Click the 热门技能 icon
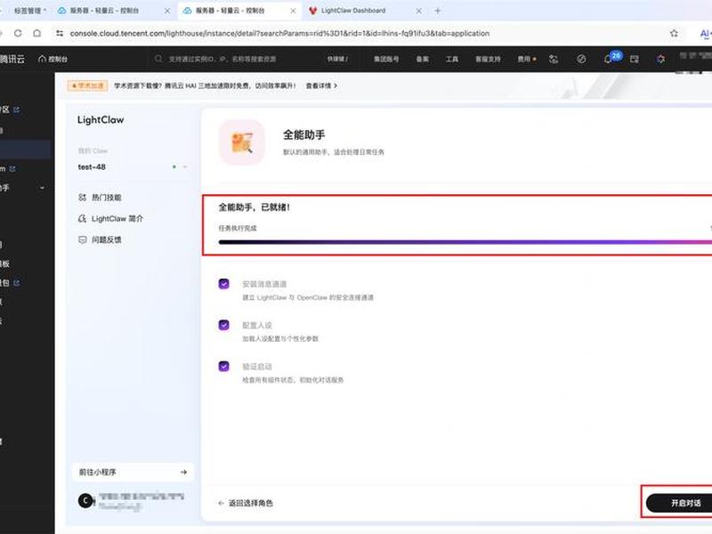 82,198
